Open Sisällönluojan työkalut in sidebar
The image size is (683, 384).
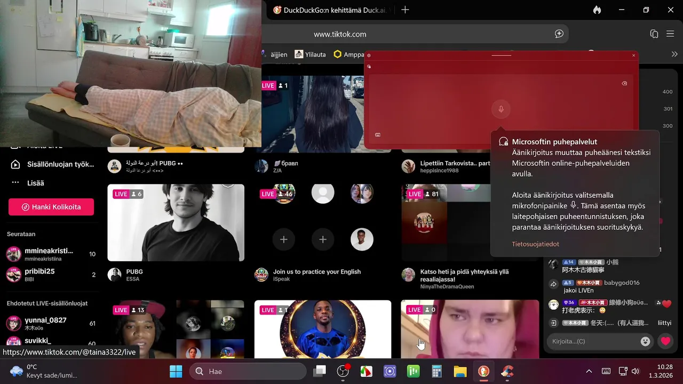pyautogui.click(x=53, y=164)
